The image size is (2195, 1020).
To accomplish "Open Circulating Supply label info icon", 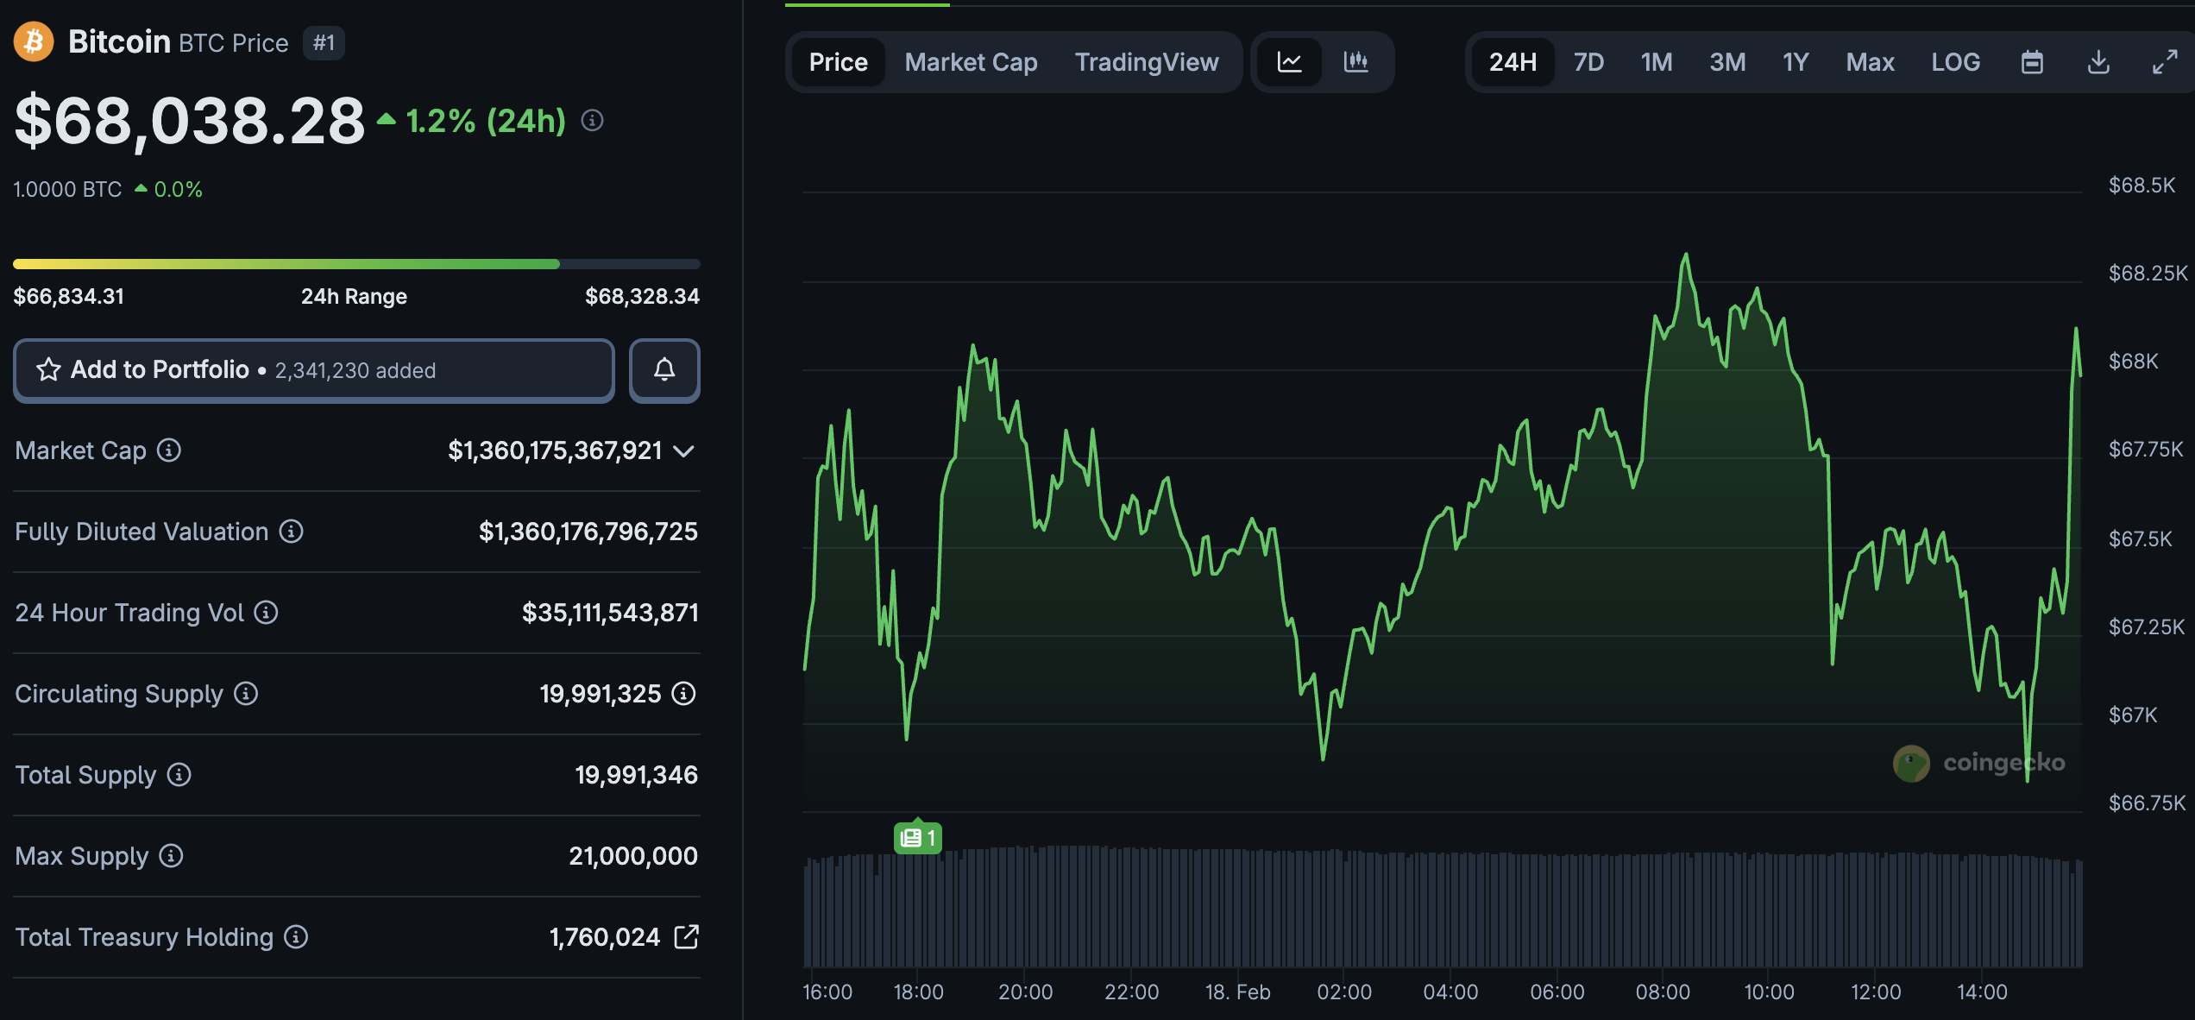I will [246, 694].
